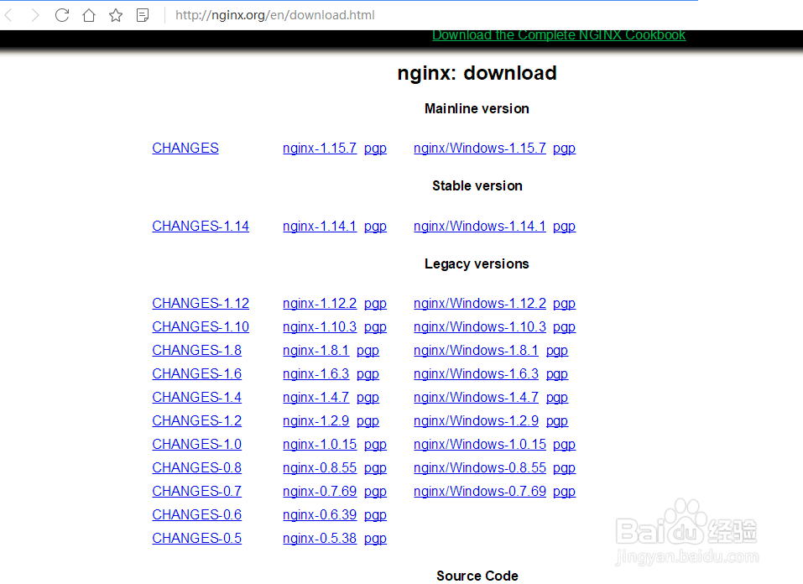Download nginx-0.7.69

pos(320,492)
